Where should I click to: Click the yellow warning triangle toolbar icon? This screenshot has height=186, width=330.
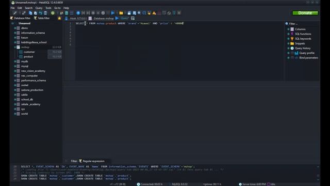point(154,13)
